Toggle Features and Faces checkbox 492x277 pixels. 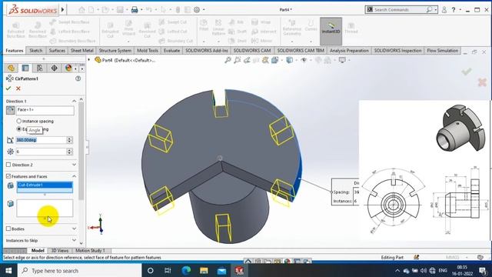(x=8, y=176)
